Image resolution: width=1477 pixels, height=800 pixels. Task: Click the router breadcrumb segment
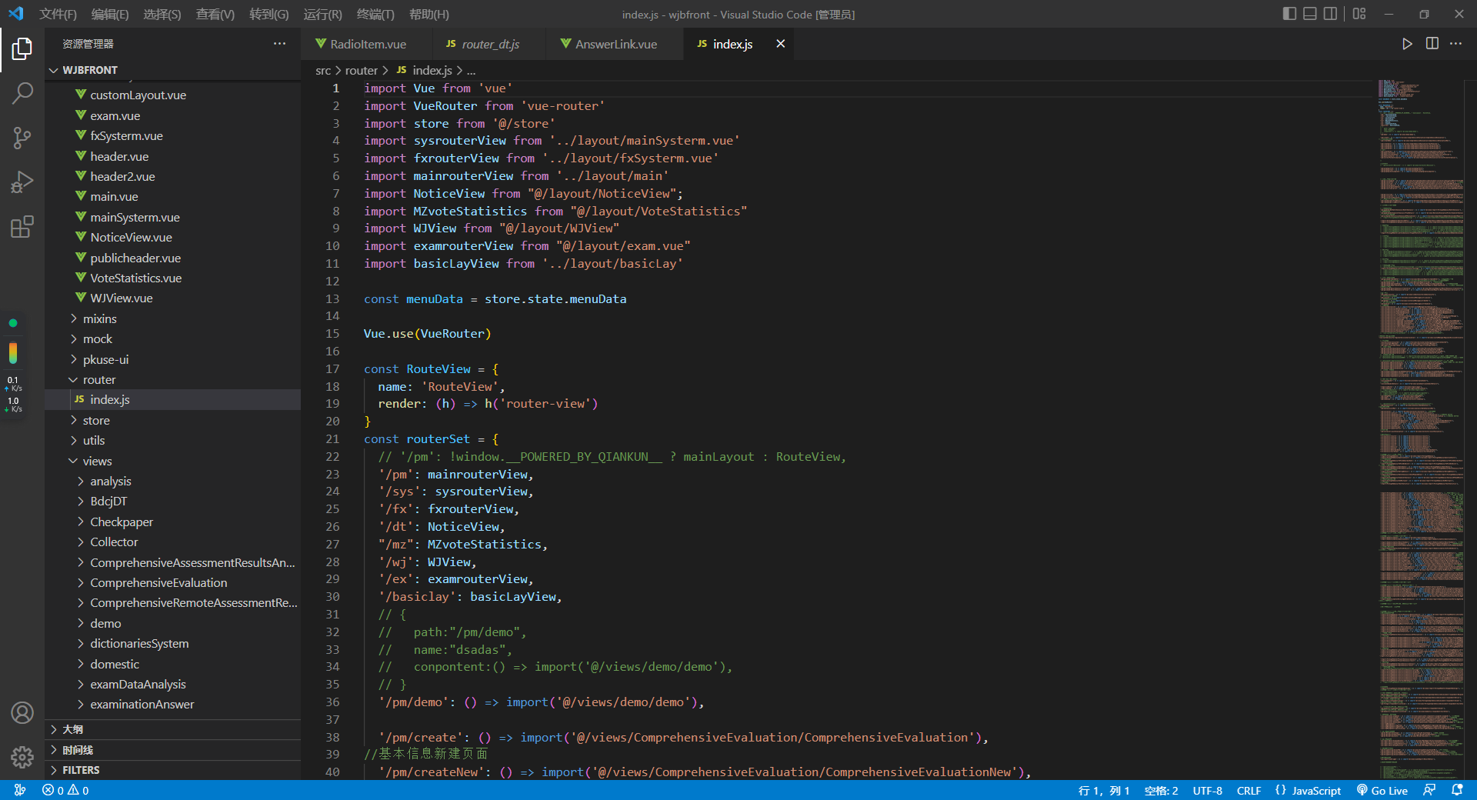point(362,71)
